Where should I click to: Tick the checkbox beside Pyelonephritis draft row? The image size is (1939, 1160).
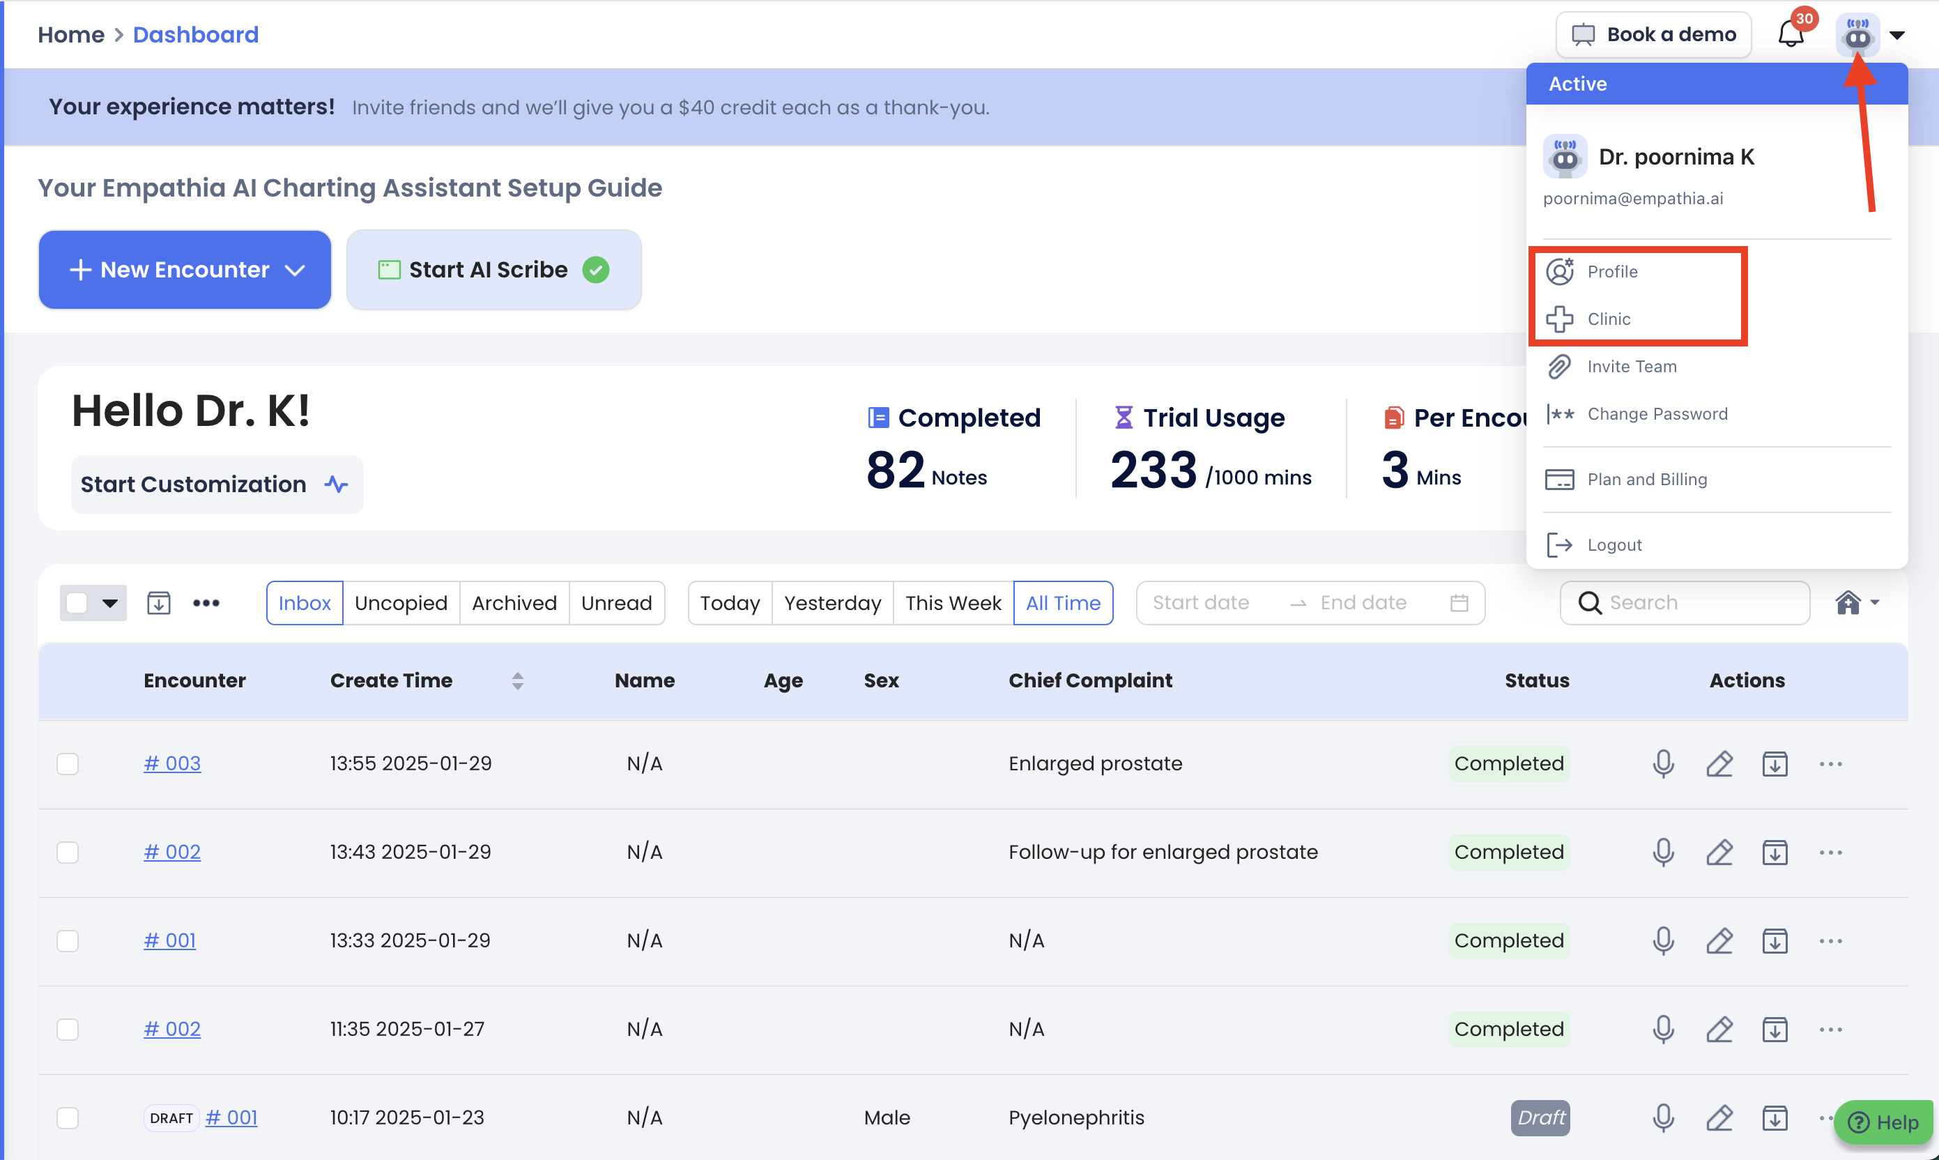tap(68, 1117)
